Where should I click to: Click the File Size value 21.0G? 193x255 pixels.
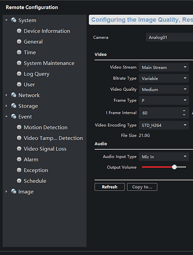[144, 136]
